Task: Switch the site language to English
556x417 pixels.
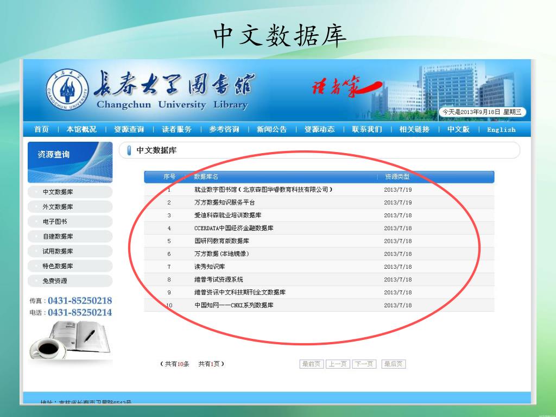Action: pos(501,130)
